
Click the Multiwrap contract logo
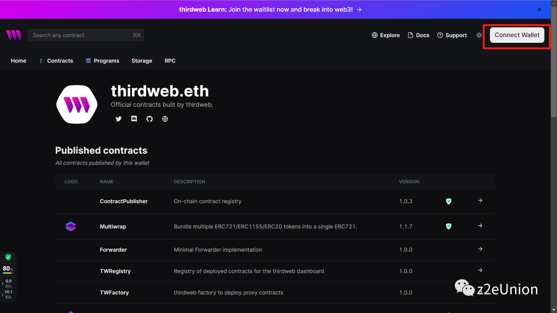click(71, 226)
